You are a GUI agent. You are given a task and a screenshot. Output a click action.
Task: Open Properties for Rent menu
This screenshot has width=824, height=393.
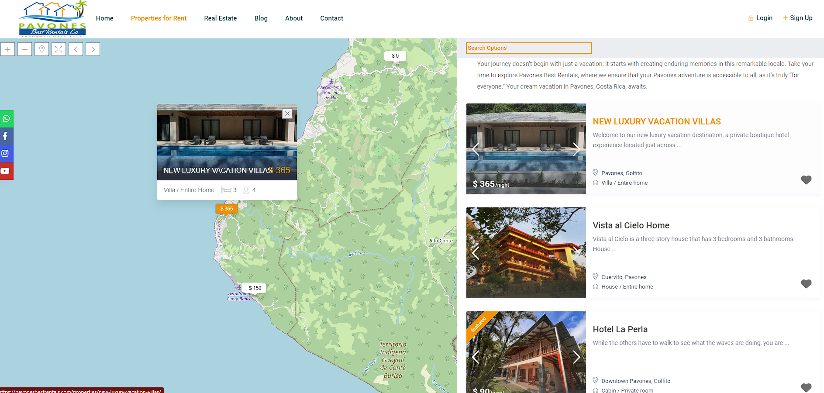[159, 18]
